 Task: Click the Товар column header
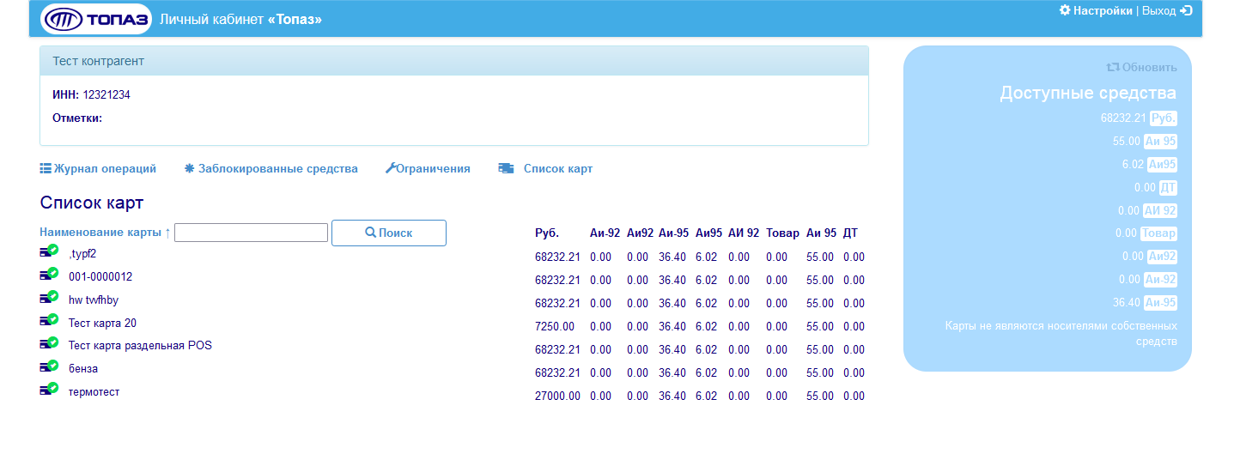[782, 233]
